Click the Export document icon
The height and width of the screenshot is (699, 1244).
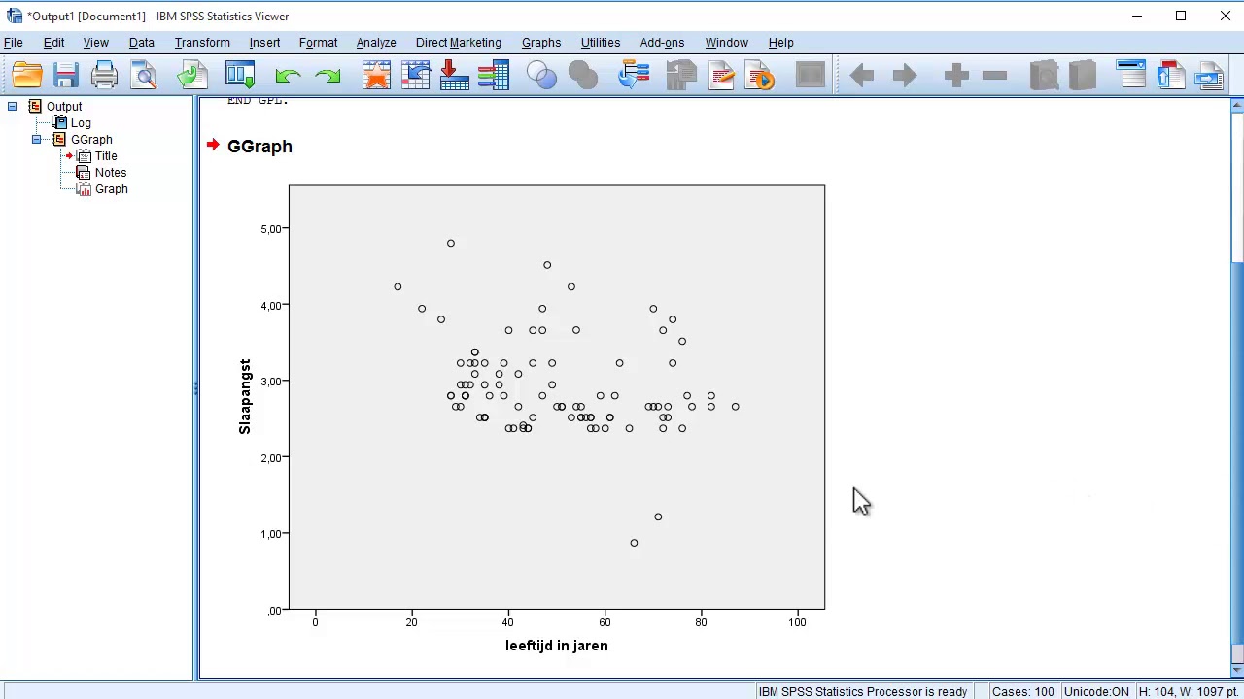click(x=191, y=76)
